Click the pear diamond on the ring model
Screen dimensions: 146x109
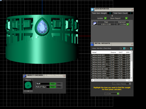pos(42,27)
